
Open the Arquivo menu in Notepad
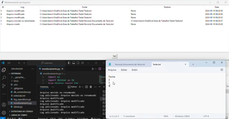112,70
